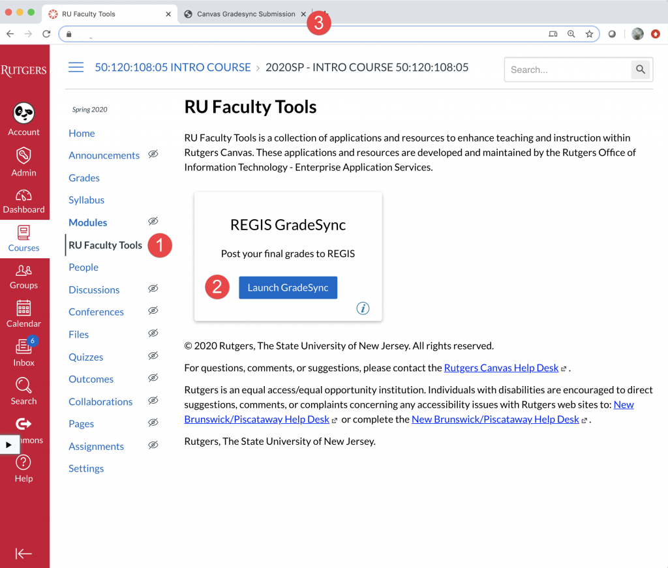
Task: Open the Admin shield icon
Action: point(24,155)
